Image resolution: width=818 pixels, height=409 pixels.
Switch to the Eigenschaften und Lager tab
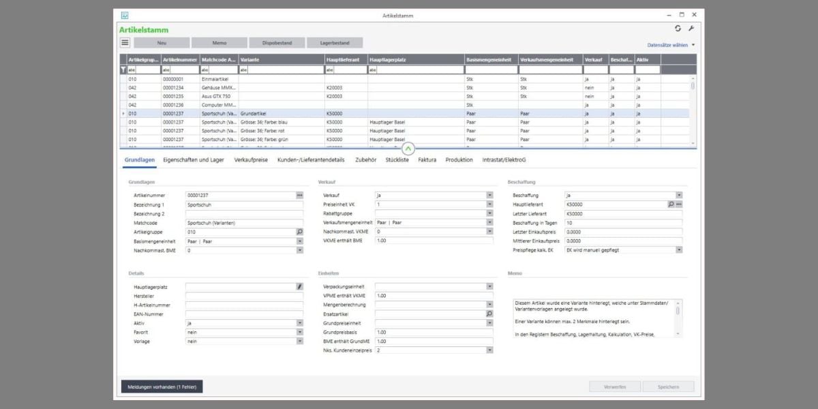(194, 160)
